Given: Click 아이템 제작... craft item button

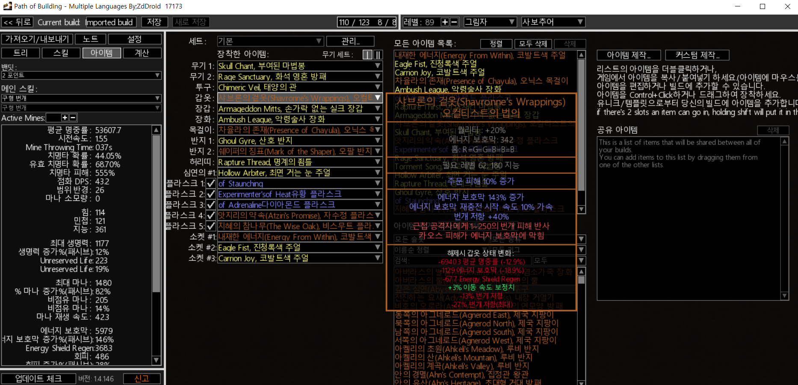Looking at the screenshot, I should click(x=629, y=55).
